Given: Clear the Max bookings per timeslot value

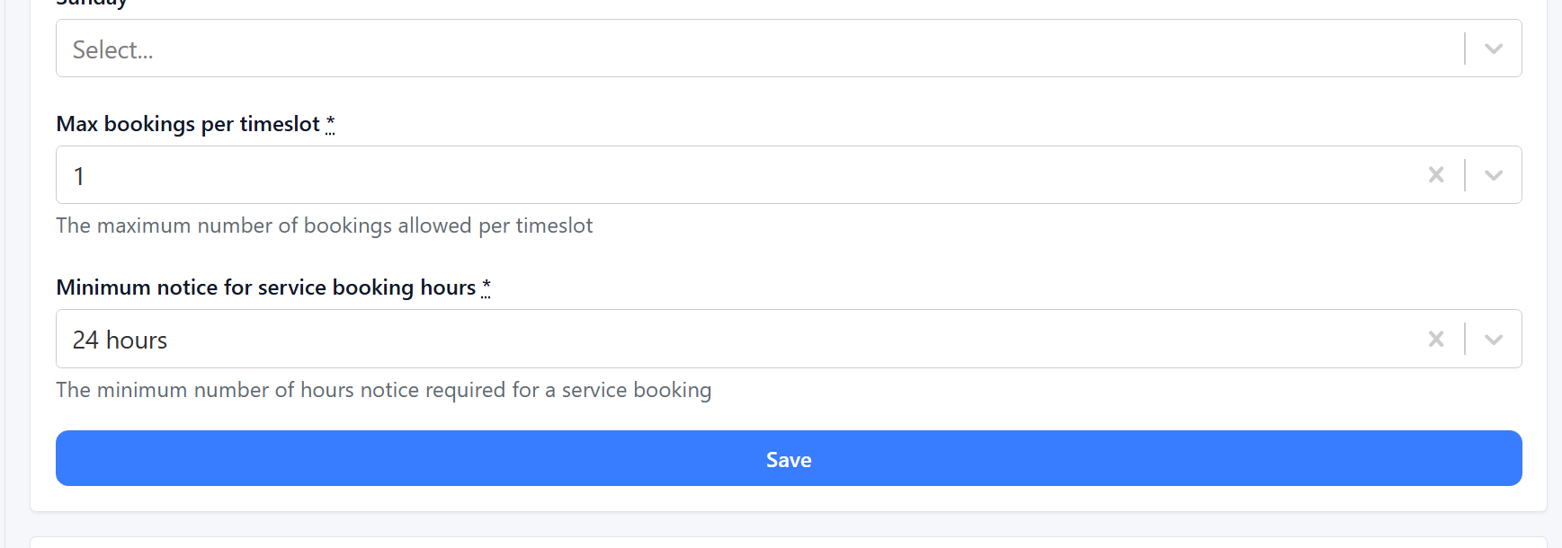Looking at the screenshot, I should click(x=1436, y=175).
